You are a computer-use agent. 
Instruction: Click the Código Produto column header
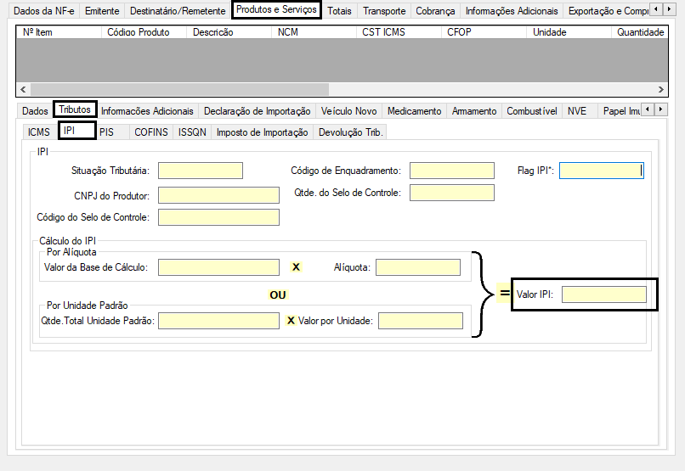[144, 32]
